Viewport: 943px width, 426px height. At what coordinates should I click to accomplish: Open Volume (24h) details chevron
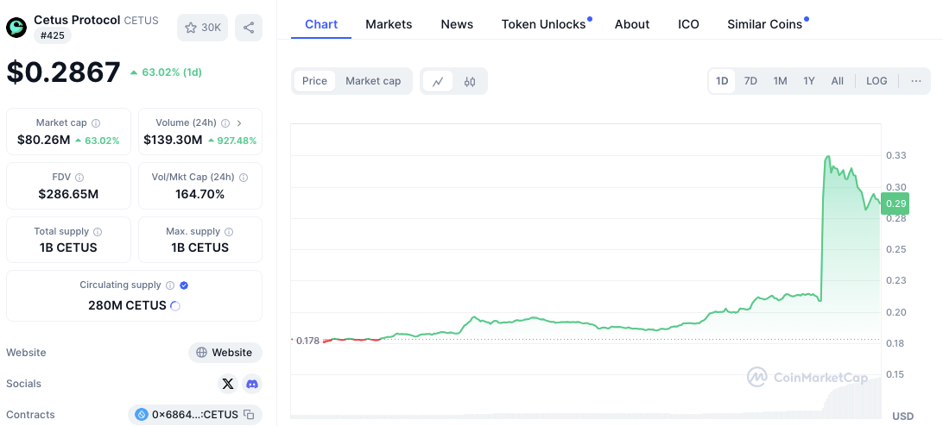pos(239,123)
